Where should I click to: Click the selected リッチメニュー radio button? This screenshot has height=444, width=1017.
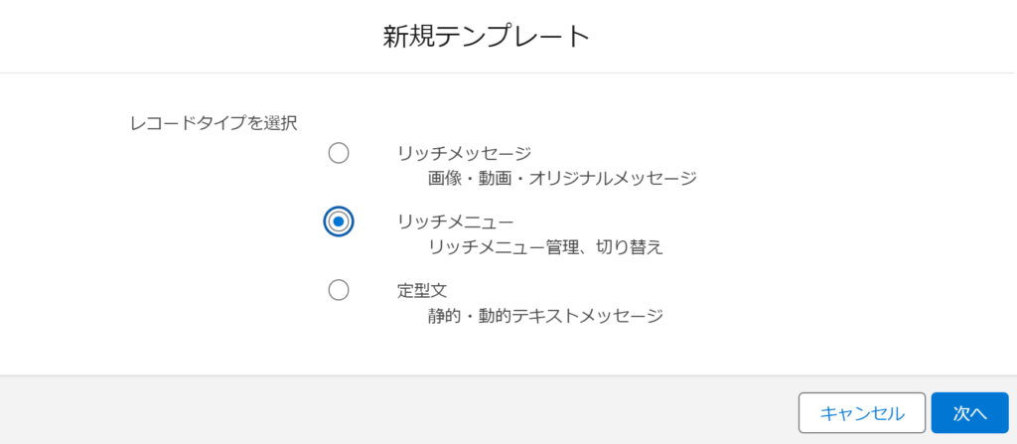coord(339,222)
